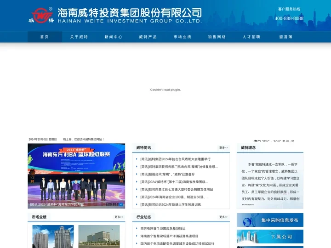Go to 新闻中心 section
The width and height of the screenshot is (331, 248).
pos(114,37)
